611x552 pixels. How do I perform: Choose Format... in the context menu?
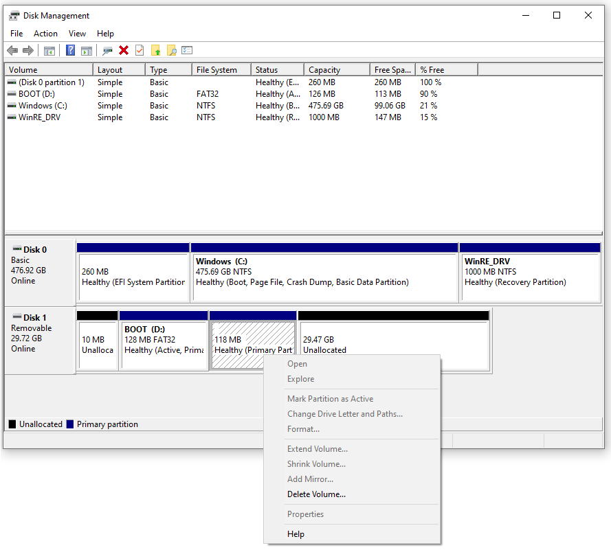tap(352, 429)
